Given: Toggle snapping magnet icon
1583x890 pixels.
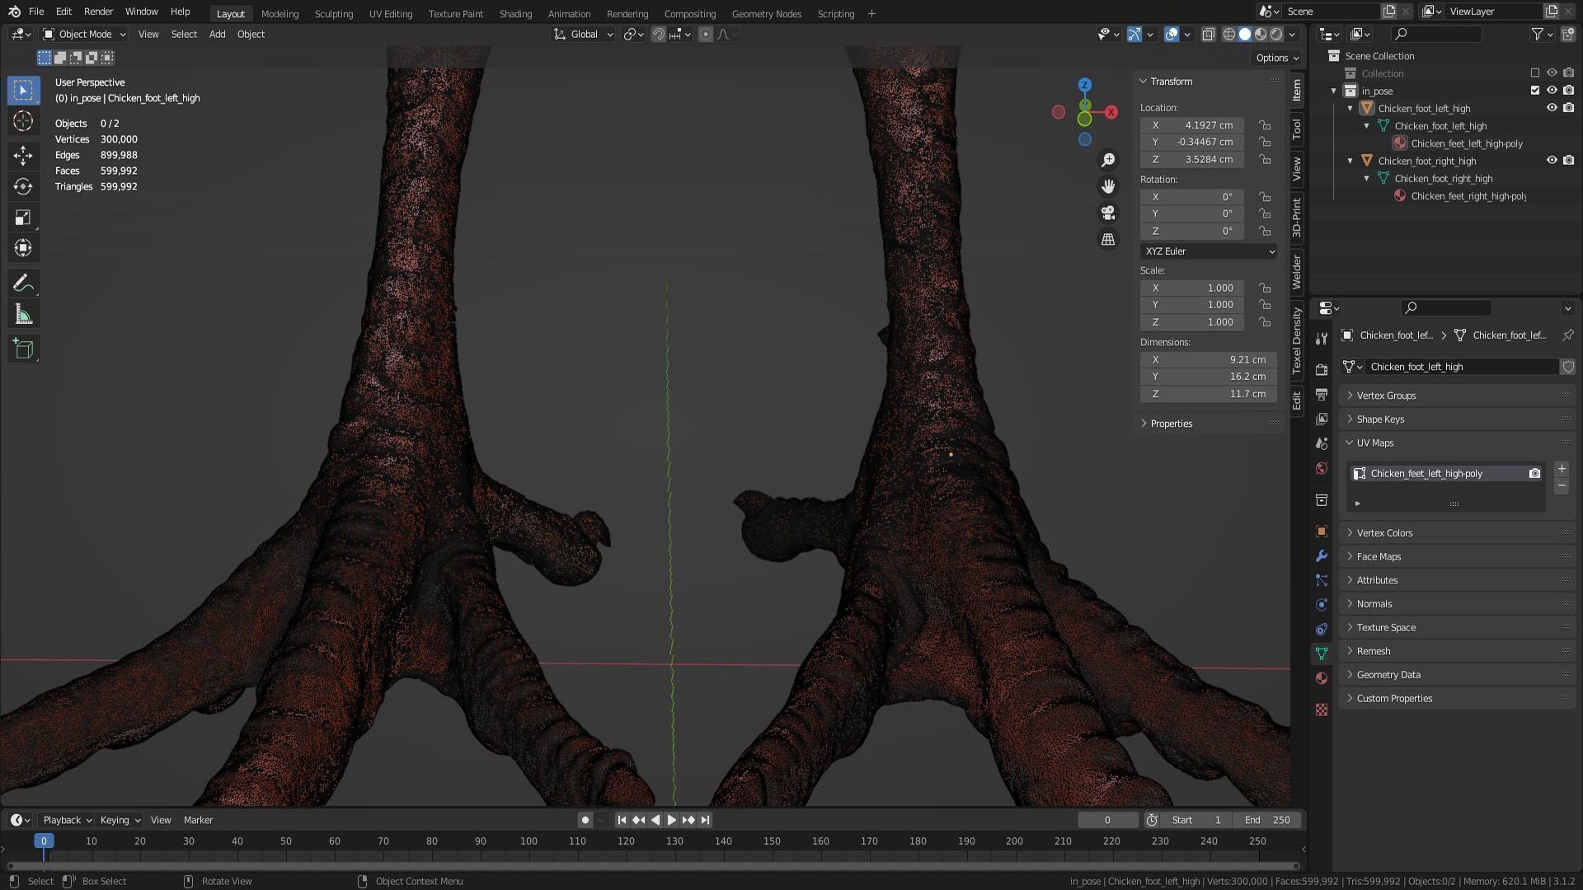Looking at the screenshot, I should click(x=659, y=34).
